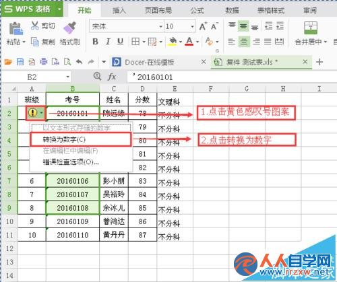Click the Paste clipboard icon
Viewport: 337px width, 282px height.
16,28
